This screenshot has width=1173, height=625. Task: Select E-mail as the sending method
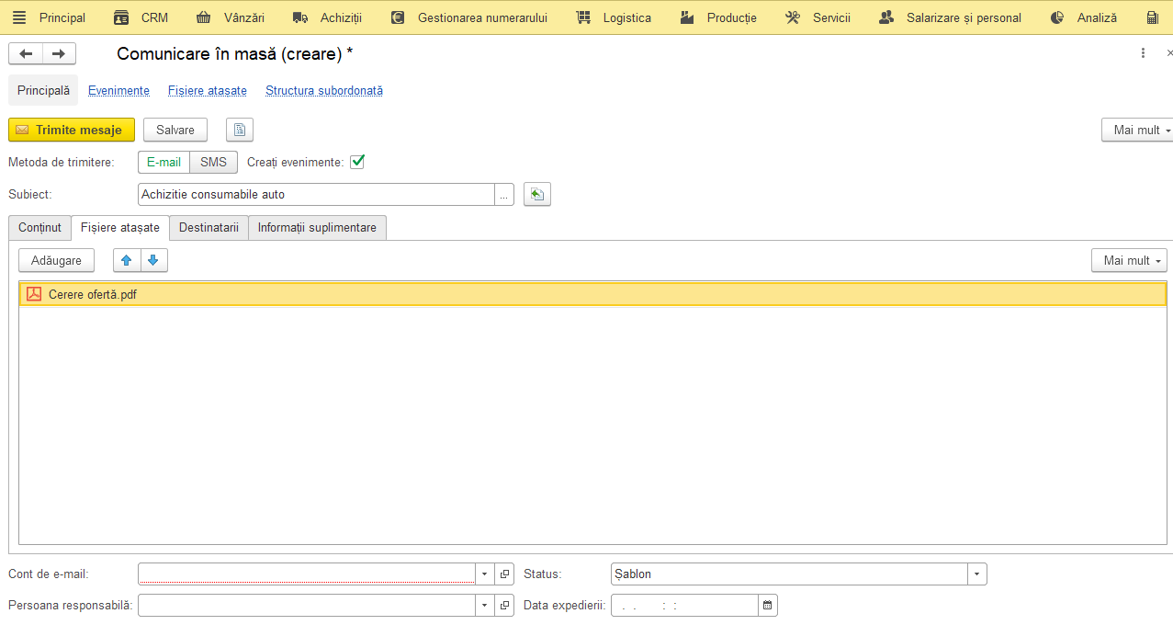(164, 162)
